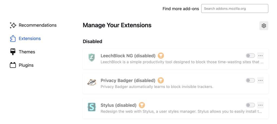The width and height of the screenshot is (277, 124).
Task: Turn on the Privacy Badger toggle
Action: pos(250,80)
